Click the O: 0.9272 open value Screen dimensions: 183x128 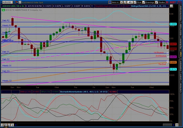pos(47,6)
